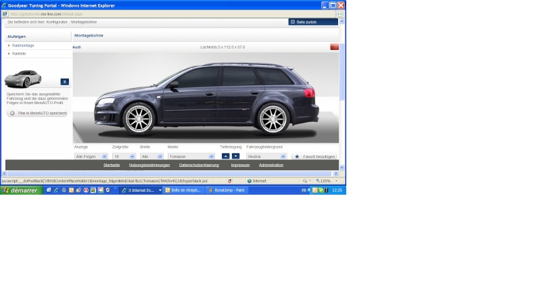Click the Internet zone globe icon
Image resolution: width=541 pixels, height=304 pixels.
click(x=249, y=181)
